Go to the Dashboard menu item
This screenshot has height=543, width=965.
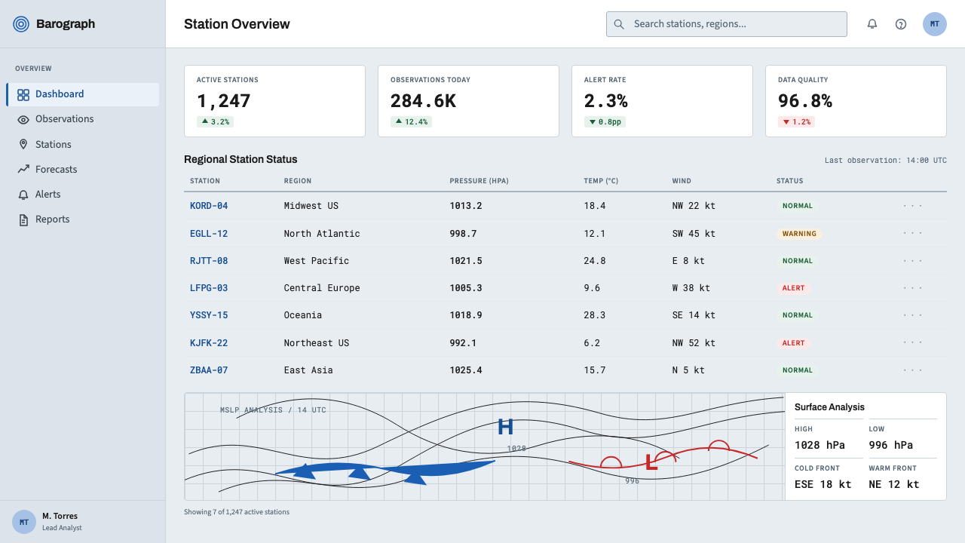tap(83, 94)
